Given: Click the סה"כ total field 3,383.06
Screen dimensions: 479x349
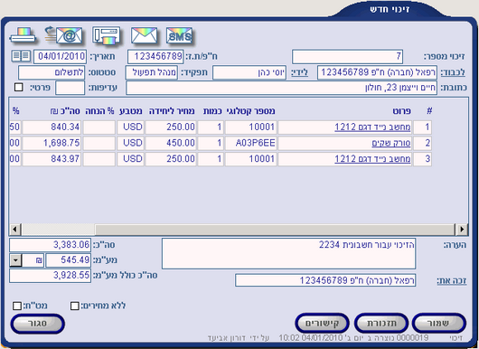Looking at the screenshot, I should 50,245.
